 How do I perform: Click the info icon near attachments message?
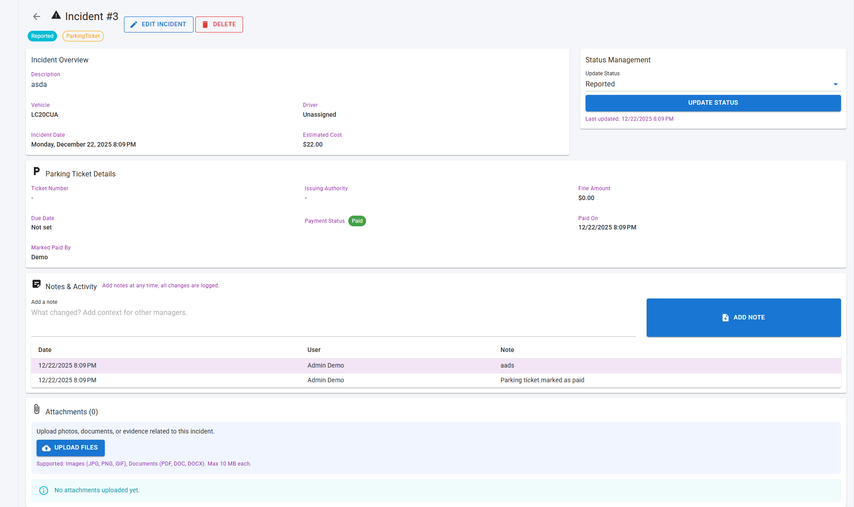pos(43,490)
